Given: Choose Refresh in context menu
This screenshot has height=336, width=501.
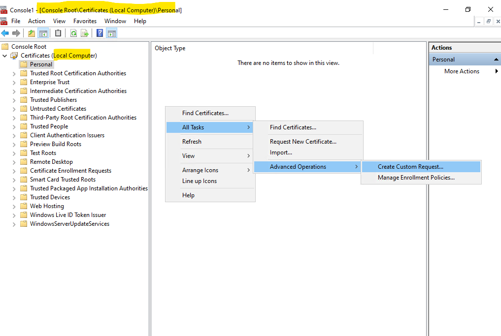Looking at the screenshot, I should tap(210, 141).
